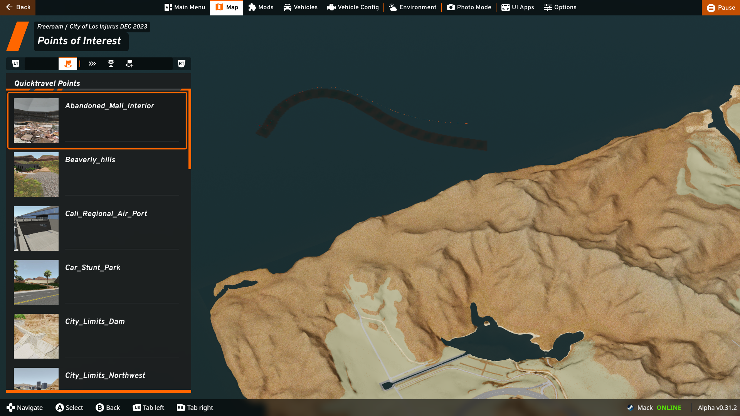
Task: Open the trophy missions tab
Action: tap(111, 64)
